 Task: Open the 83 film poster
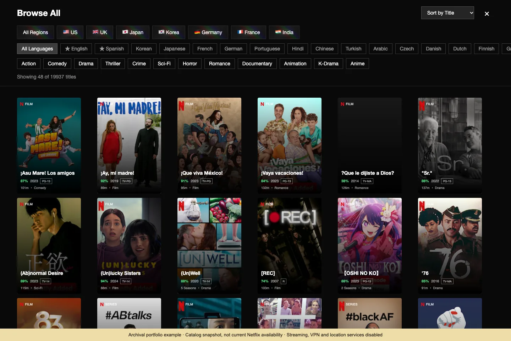pos(49,313)
